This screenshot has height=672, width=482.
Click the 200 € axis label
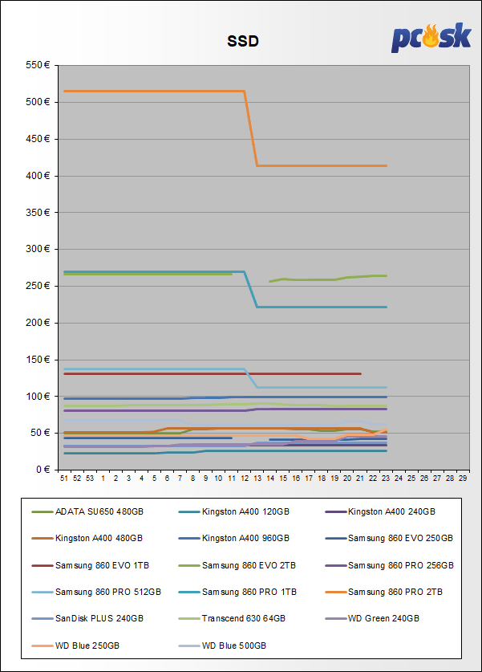click(x=38, y=323)
